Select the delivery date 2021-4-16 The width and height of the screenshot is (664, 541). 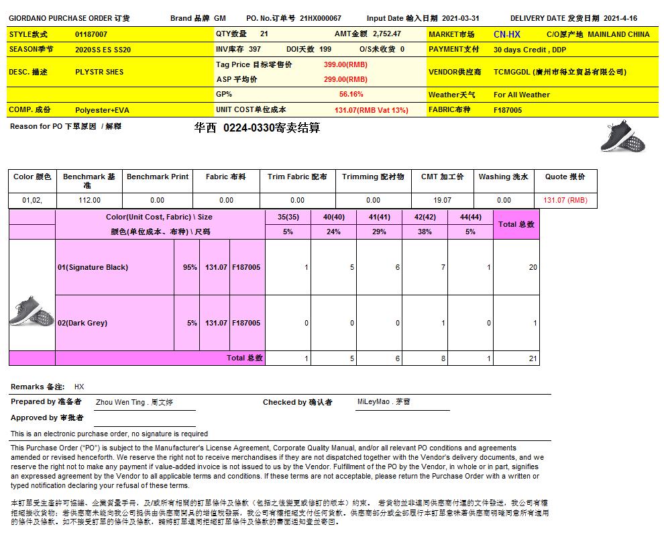[x=620, y=19]
